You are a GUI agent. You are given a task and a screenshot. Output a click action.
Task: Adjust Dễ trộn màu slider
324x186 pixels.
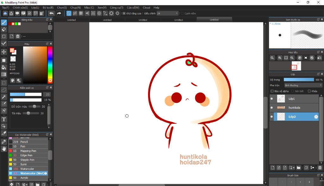click(x=34, y=107)
